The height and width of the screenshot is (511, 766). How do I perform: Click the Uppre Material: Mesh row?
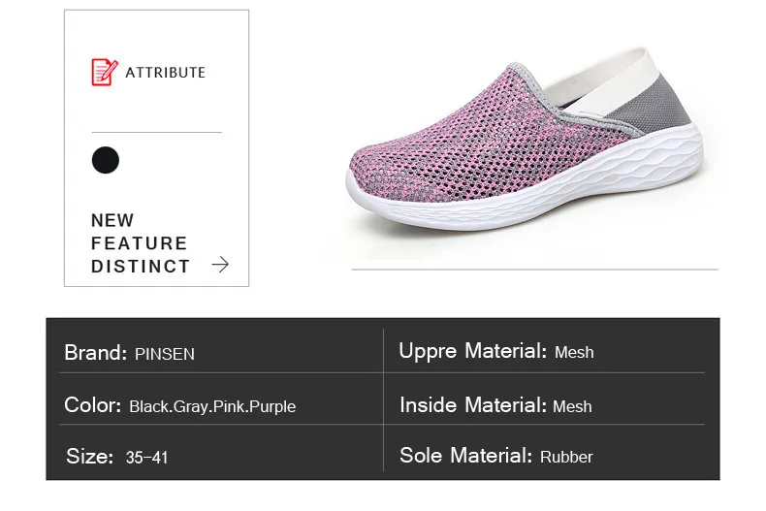(x=544, y=351)
